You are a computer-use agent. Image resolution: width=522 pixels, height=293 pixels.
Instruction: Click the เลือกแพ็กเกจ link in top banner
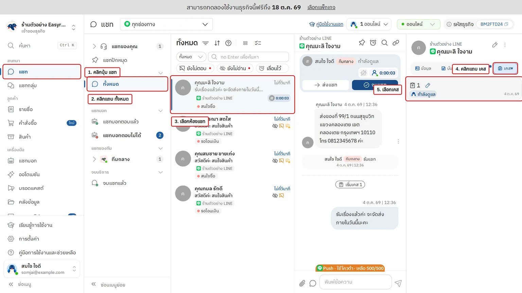click(x=321, y=7)
